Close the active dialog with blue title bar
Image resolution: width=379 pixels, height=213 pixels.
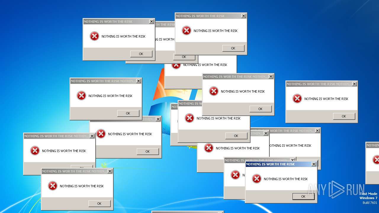(x=314, y=164)
